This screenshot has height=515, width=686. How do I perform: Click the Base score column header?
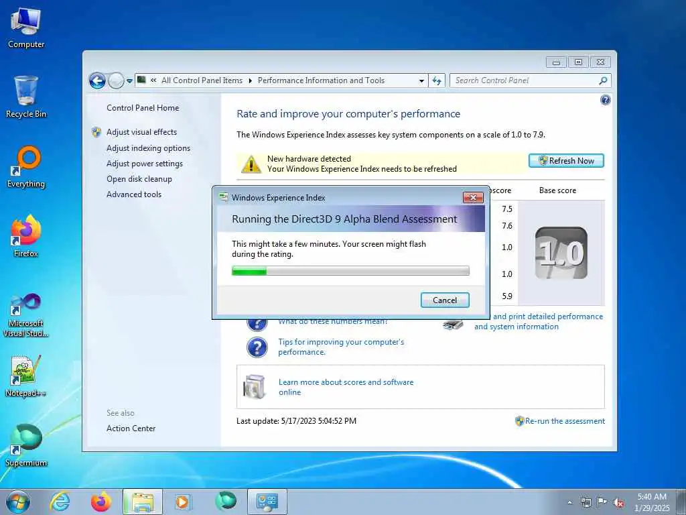click(557, 190)
